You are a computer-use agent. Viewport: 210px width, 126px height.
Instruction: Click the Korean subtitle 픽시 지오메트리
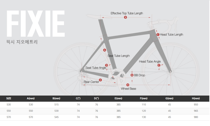coord(22,42)
